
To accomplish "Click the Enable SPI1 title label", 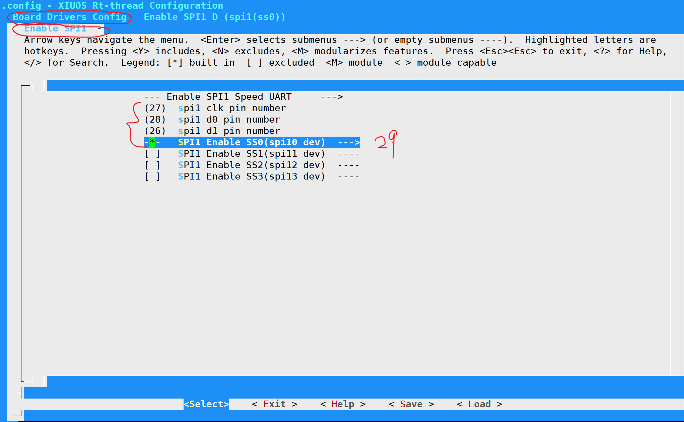I will (56, 28).
